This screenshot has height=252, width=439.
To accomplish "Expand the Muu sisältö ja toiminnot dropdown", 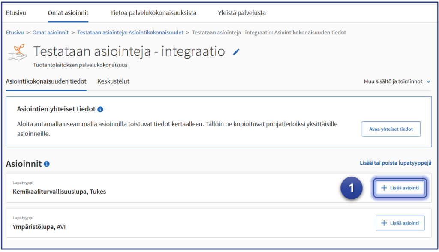I will (397, 81).
